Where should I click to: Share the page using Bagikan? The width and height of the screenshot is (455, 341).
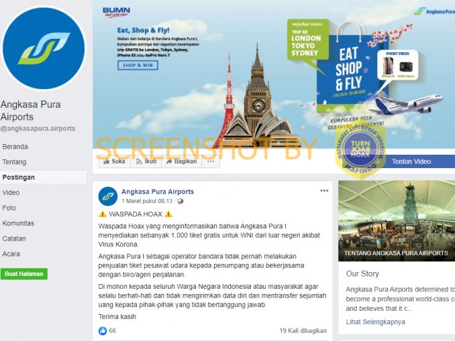[181, 161]
